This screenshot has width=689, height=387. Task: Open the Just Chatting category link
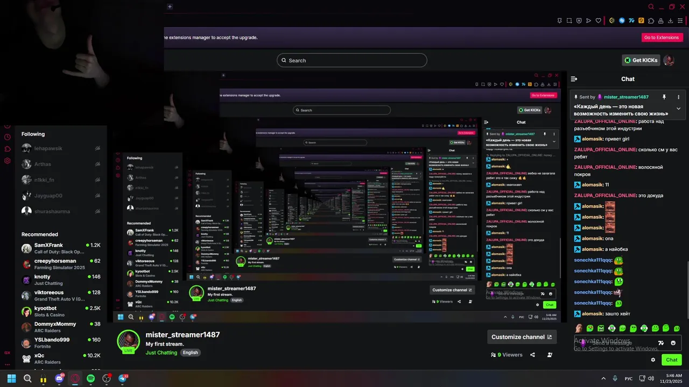click(161, 353)
